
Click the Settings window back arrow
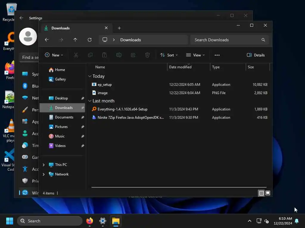click(x=21, y=18)
